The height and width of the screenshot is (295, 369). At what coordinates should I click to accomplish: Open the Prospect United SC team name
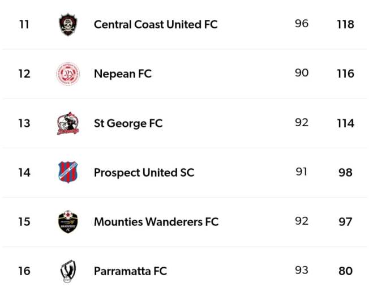[x=144, y=172]
